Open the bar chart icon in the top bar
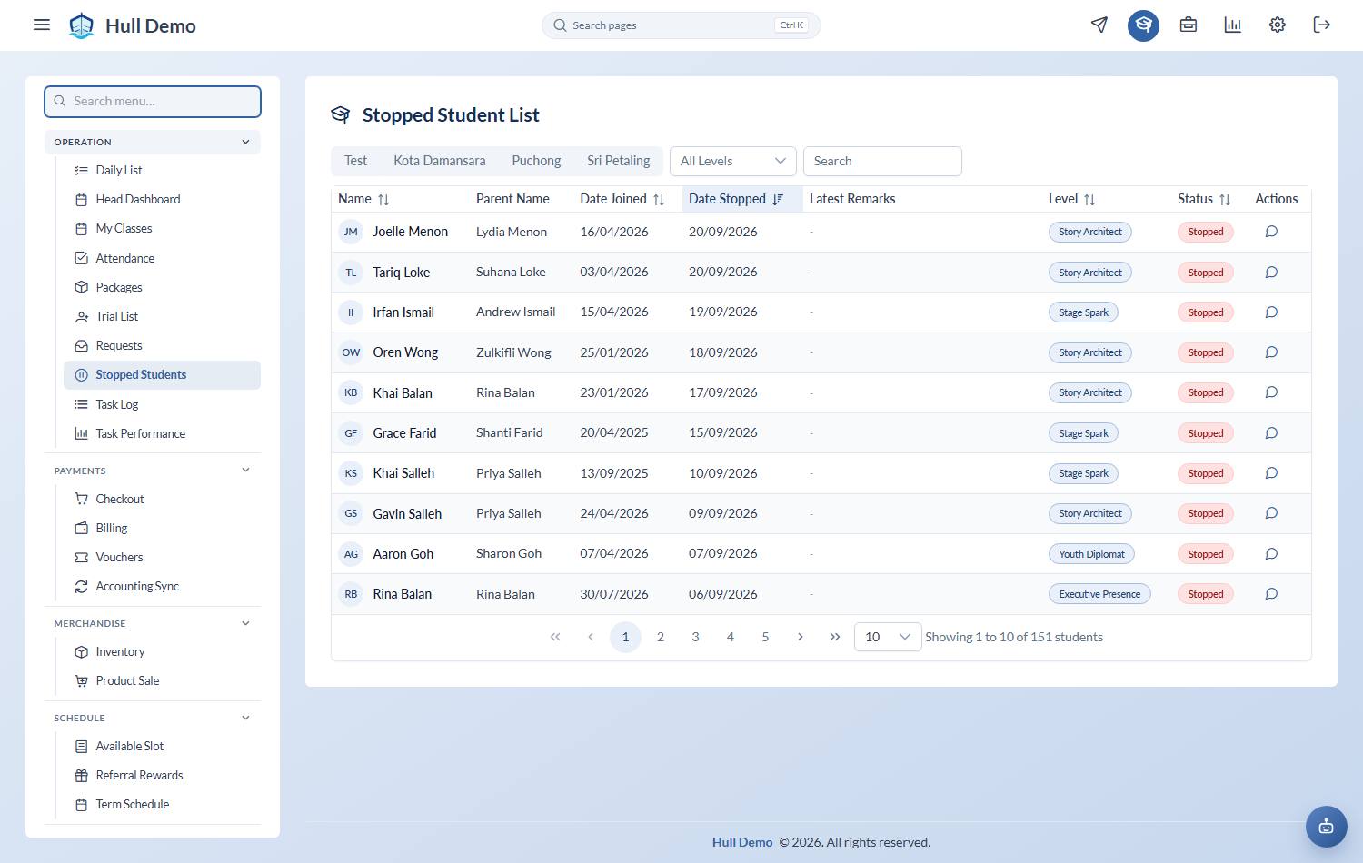 (x=1232, y=25)
